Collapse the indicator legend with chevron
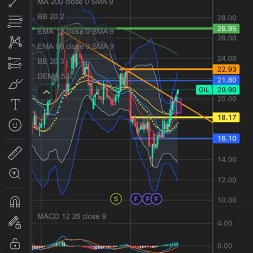The height and width of the screenshot is (253, 253). (x=47, y=92)
